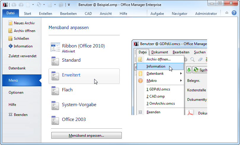Select the Datei tab

pyautogui.click(x=11, y=13)
